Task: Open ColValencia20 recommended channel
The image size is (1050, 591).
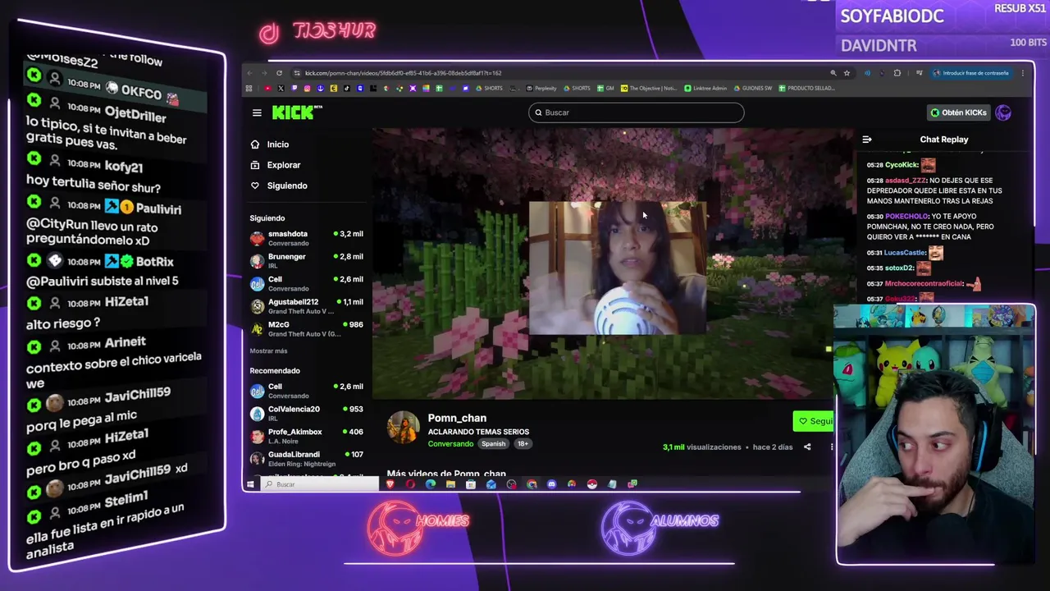Action: [307, 413]
